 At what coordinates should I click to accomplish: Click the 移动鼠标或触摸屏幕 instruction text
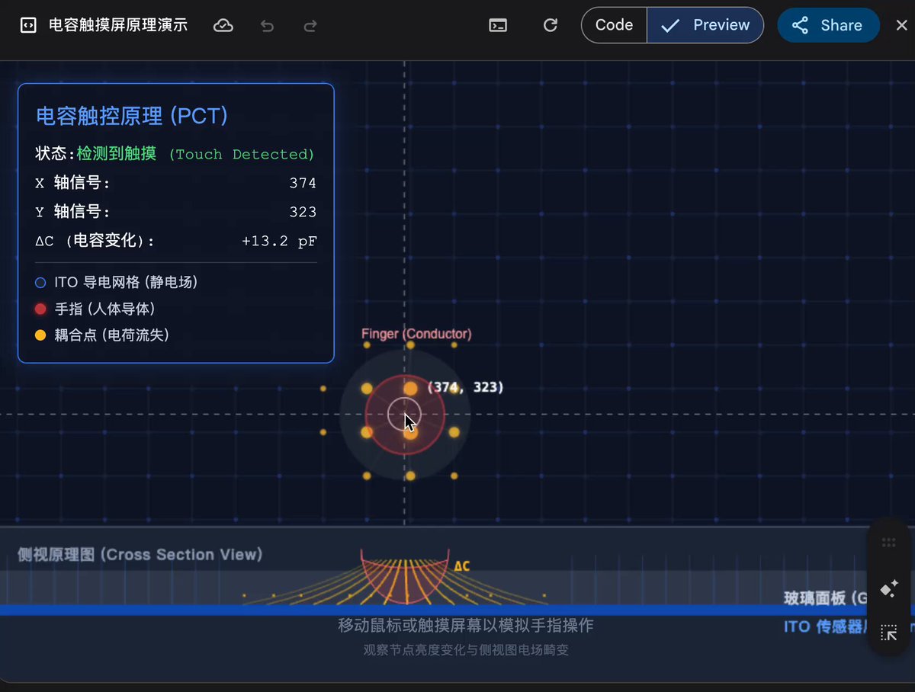coord(466,626)
